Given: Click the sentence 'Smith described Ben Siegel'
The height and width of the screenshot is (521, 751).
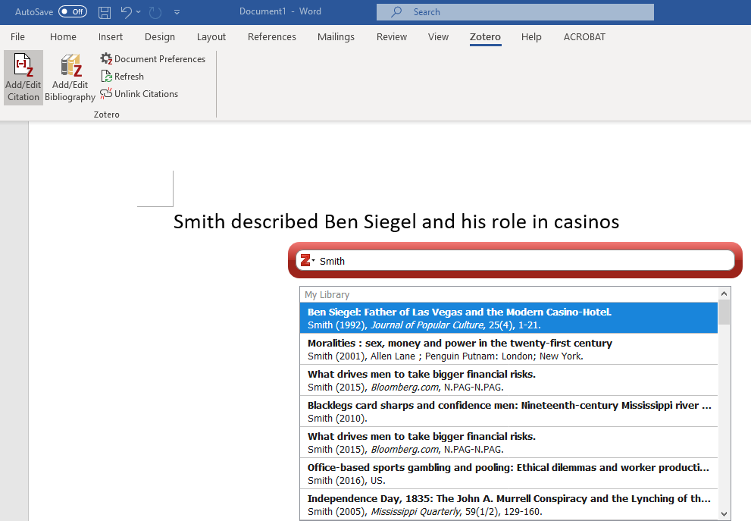Looking at the screenshot, I should [x=396, y=221].
